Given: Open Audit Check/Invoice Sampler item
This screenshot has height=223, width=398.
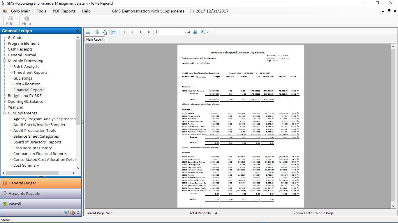Looking at the screenshot, I should coord(39,125).
